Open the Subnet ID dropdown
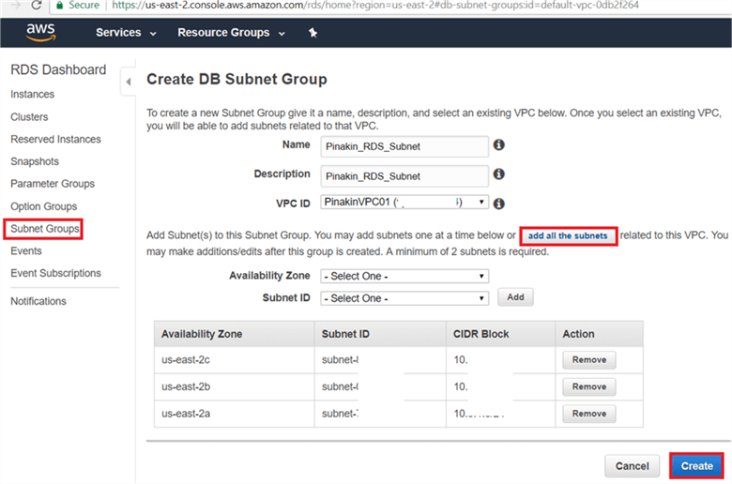 coord(404,297)
